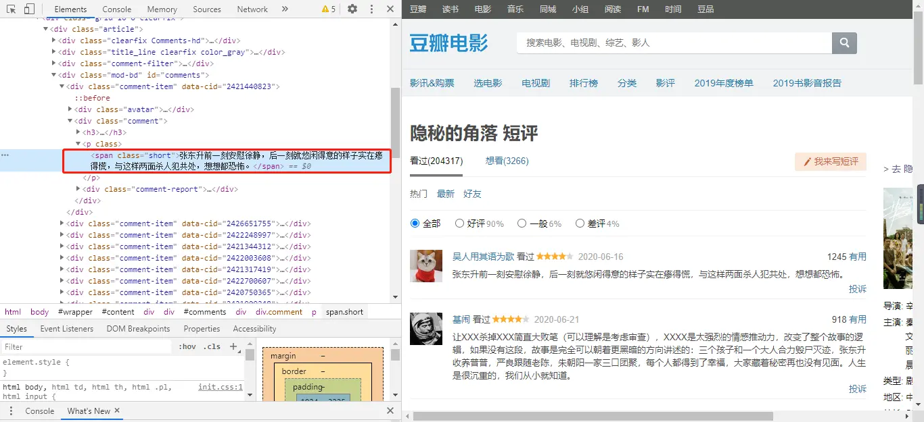Open the Accessibility pane tab
Screen dimensions: 924x422
(x=254, y=329)
